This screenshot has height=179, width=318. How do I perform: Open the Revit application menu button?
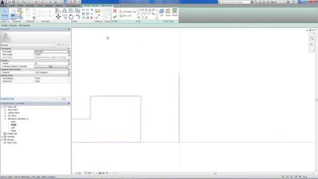tap(3, 3)
